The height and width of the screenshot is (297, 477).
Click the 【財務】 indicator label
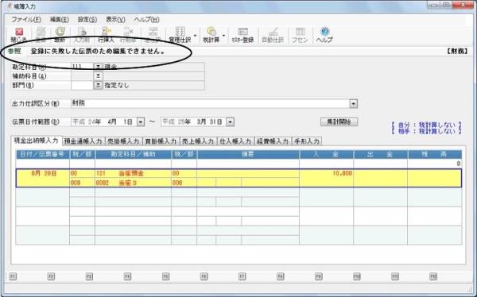point(457,52)
